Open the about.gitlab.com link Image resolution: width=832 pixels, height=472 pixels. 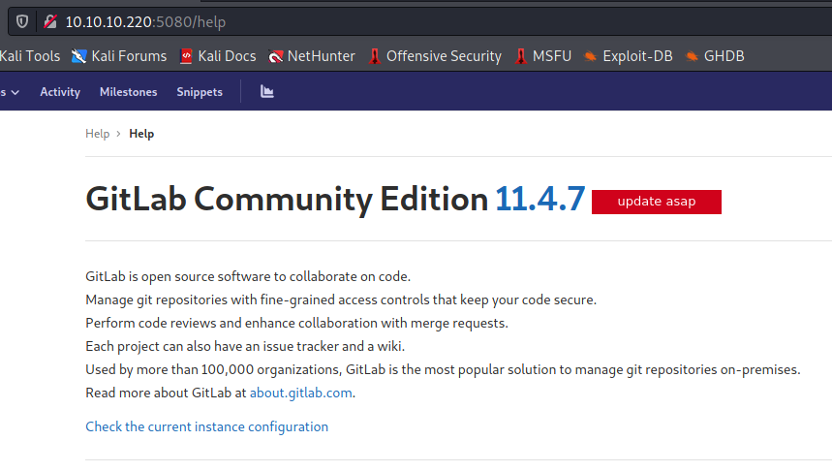tap(301, 393)
